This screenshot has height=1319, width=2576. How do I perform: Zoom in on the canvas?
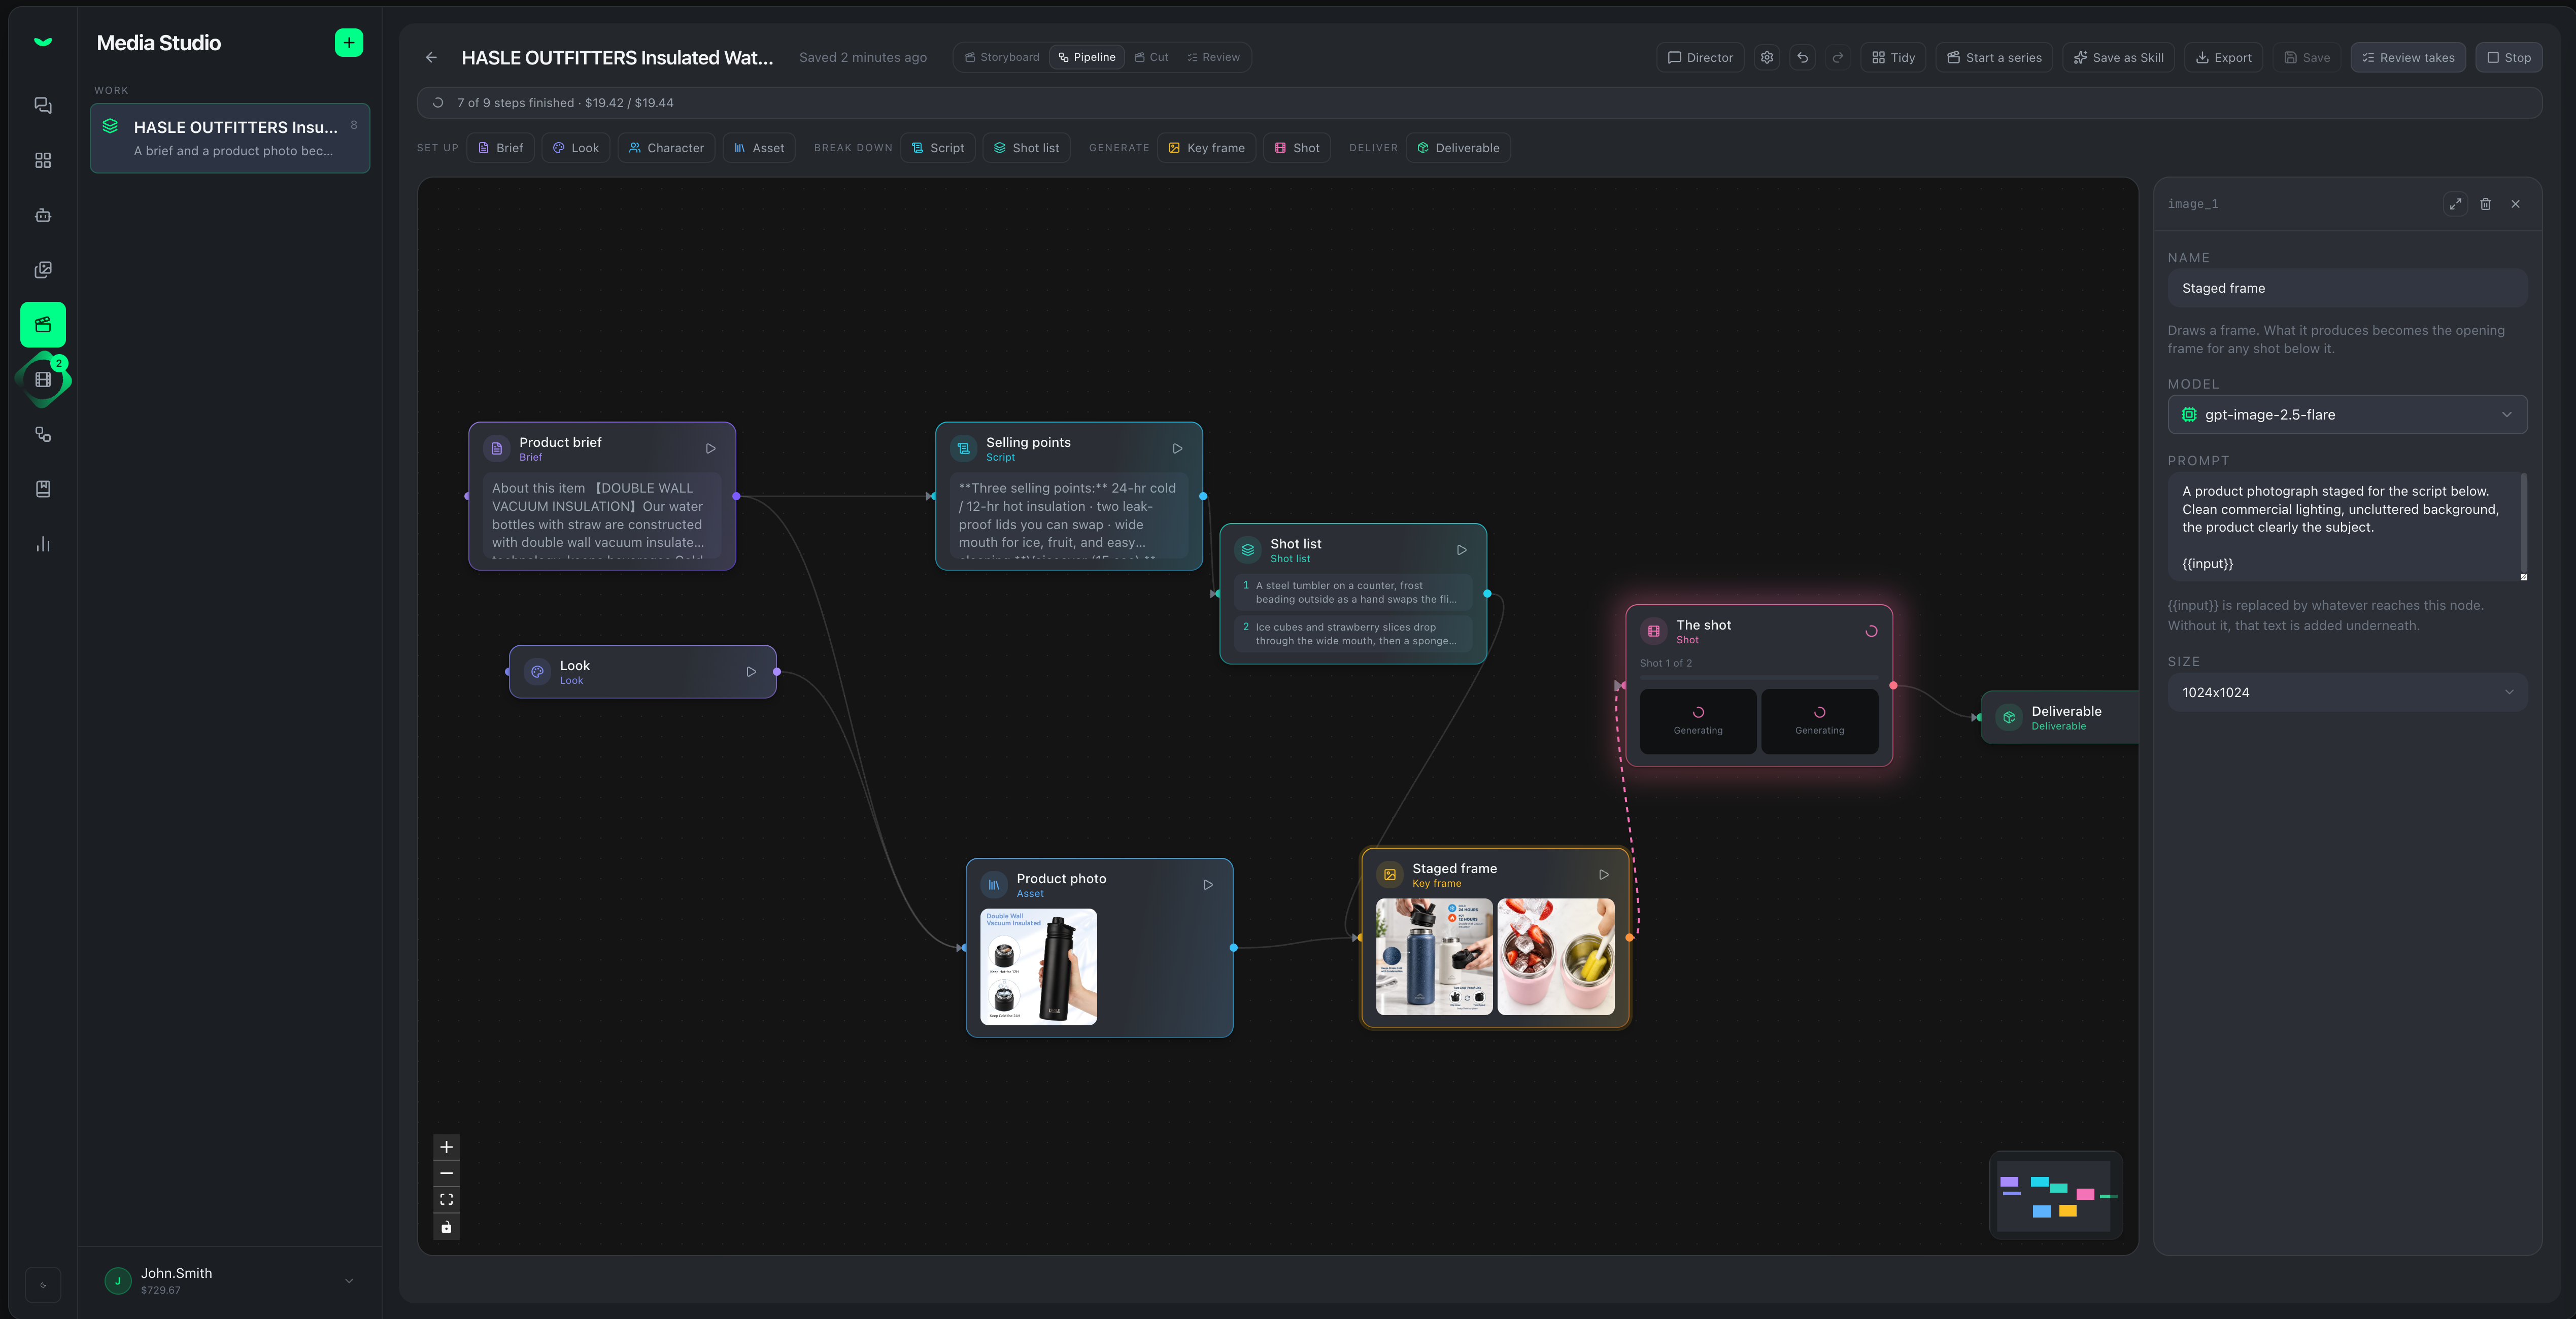coord(446,1147)
